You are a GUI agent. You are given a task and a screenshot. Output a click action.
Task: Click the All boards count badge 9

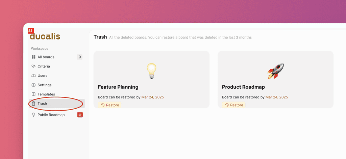coord(80,57)
